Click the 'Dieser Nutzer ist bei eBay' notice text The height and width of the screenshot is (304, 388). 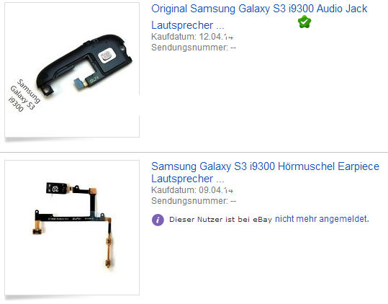tap(220, 219)
